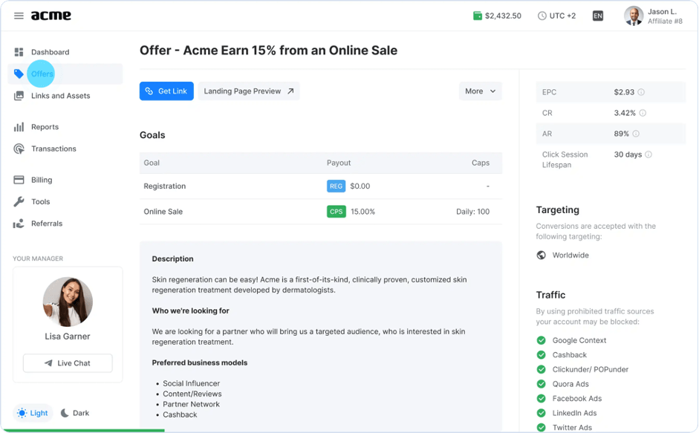Click the Google Context green check icon

click(x=542, y=341)
